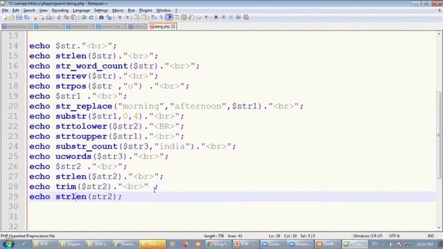Open the Edit menu
This screenshot has width=443, height=249.
point(15,10)
